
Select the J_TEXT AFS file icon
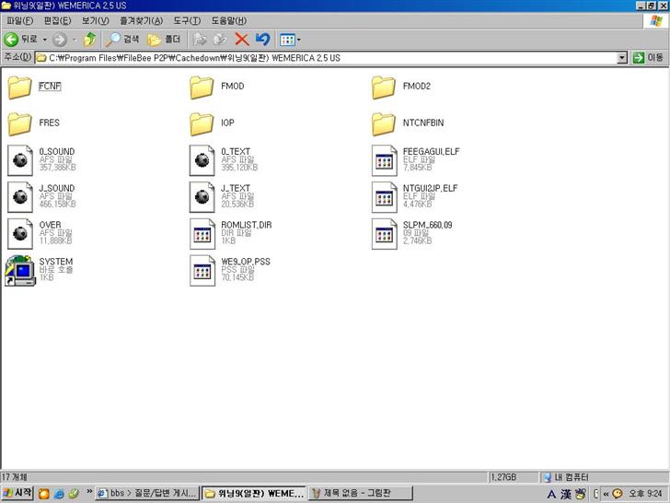click(202, 197)
